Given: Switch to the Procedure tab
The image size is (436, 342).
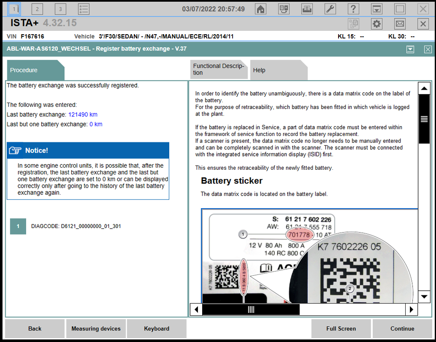Looking at the screenshot, I should [x=35, y=70].
